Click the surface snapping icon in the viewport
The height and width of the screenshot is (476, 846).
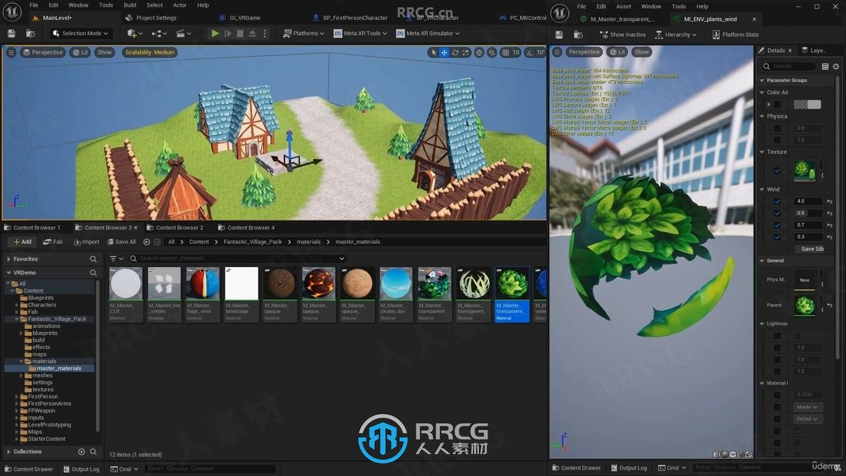tap(492, 52)
